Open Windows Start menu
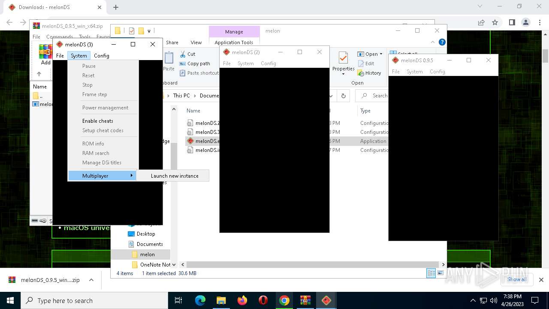 click(10, 300)
